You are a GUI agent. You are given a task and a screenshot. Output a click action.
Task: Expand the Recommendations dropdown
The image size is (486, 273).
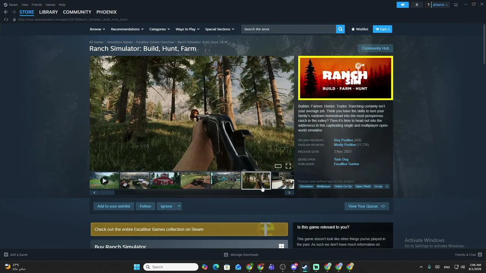(127, 29)
